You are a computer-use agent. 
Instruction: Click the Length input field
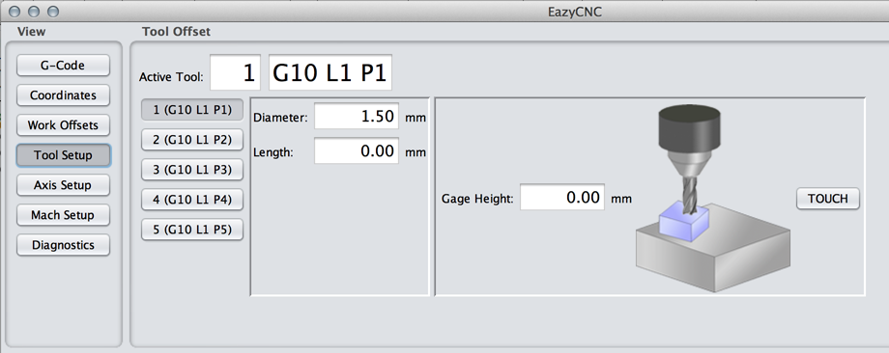(x=357, y=151)
